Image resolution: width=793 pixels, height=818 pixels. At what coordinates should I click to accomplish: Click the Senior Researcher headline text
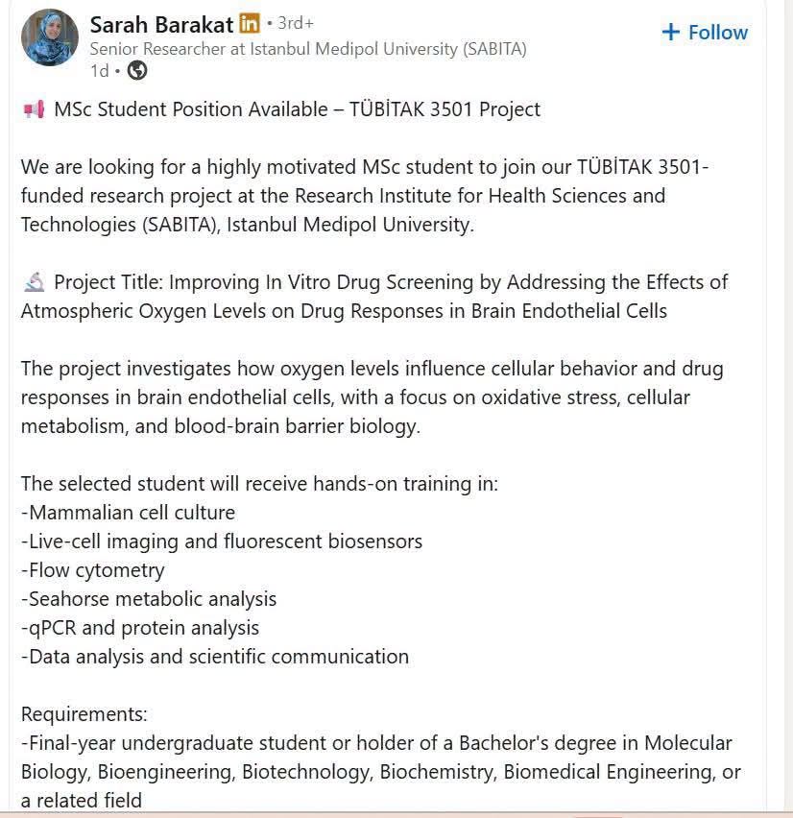click(x=308, y=49)
